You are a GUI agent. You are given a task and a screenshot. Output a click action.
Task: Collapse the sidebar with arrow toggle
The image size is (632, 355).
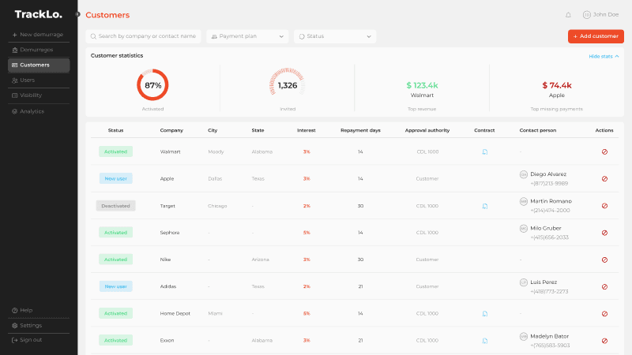click(x=77, y=14)
